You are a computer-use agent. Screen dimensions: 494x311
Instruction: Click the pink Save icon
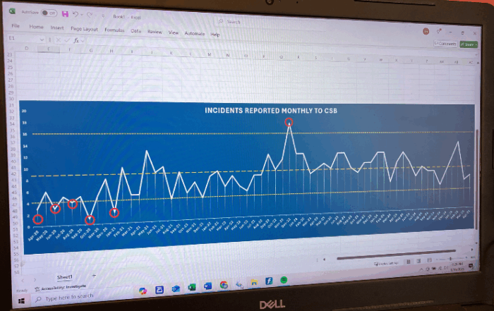tap(65, 14)
